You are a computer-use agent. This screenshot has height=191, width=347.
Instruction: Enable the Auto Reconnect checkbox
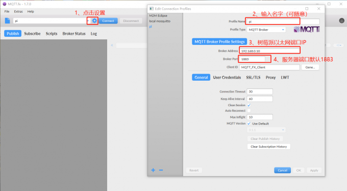click(249, 111)
